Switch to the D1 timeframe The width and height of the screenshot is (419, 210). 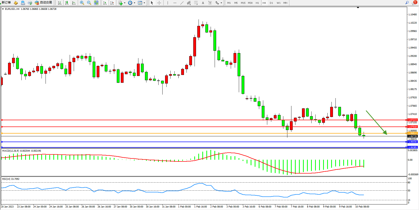tap(271, 3)
